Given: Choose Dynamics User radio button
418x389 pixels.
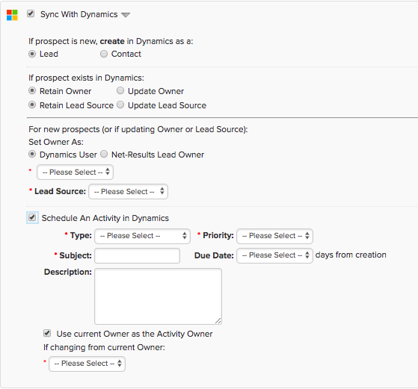Looking at the screenshot, I should coord(32,154).
